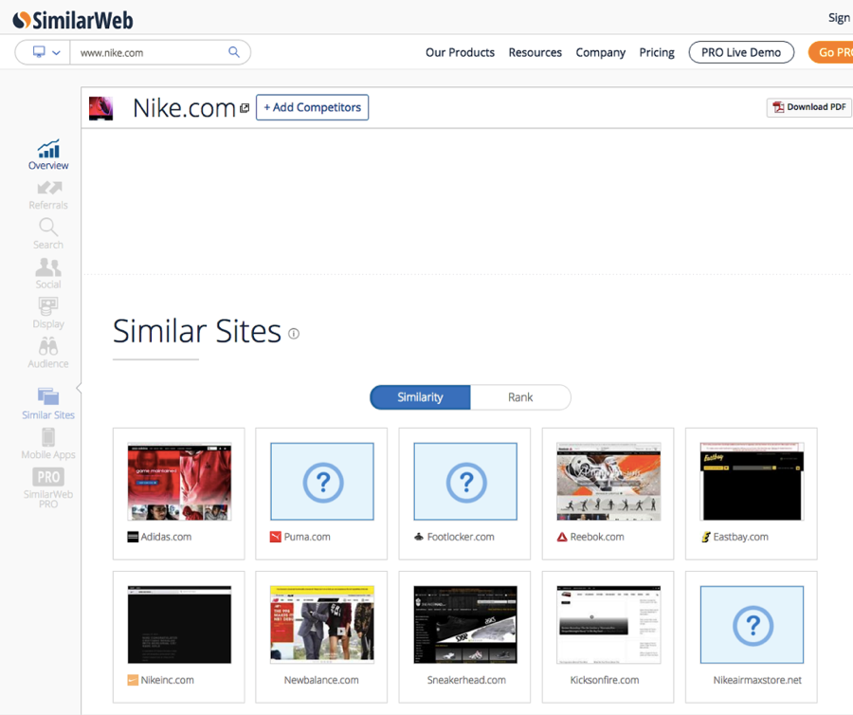The image size is (853, 715).
Task: Open the Resources menu
Action: [x=535, y=53]
